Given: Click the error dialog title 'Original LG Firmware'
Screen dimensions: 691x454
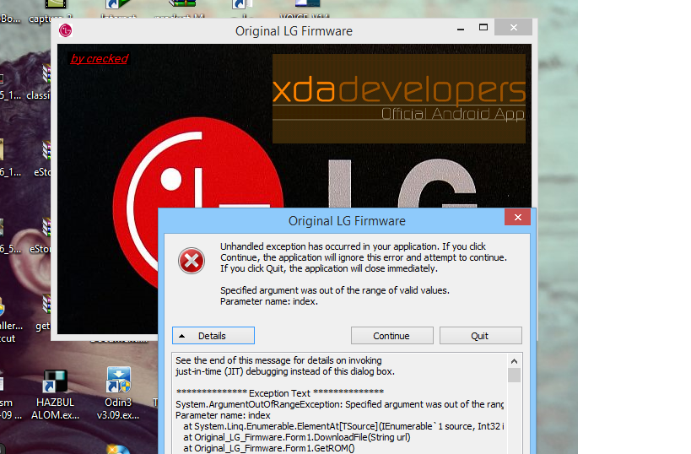Looking at the screenshot, I should coord(347,221).
